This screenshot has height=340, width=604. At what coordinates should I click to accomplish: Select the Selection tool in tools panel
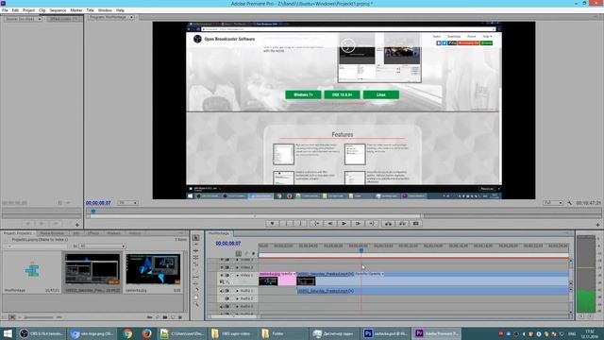(x=195, y=238)
